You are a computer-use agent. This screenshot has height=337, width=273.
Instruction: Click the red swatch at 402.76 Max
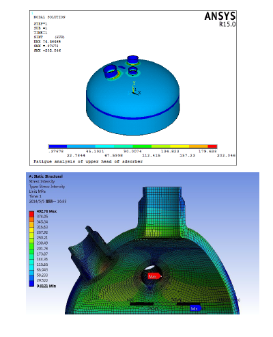pos(31,214)
